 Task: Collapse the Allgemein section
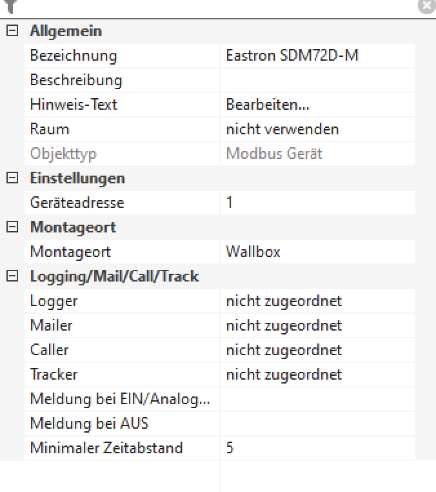tap(11, 31)
